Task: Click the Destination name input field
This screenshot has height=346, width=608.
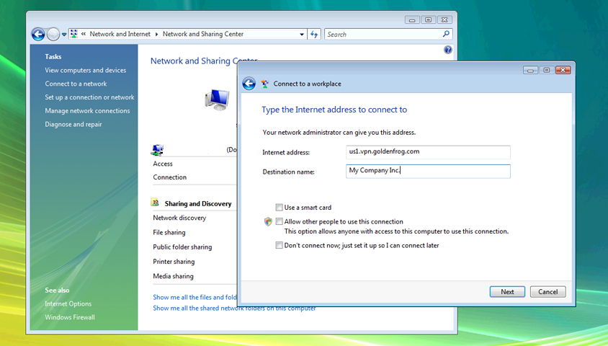Action: pyautogui.click(x=428, y=171)
